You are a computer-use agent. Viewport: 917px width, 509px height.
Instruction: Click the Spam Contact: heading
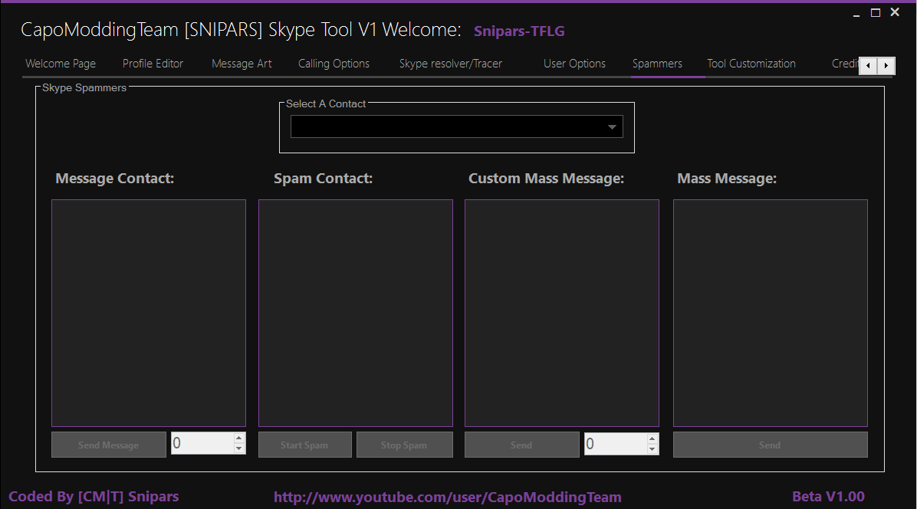tap(323, 179)
